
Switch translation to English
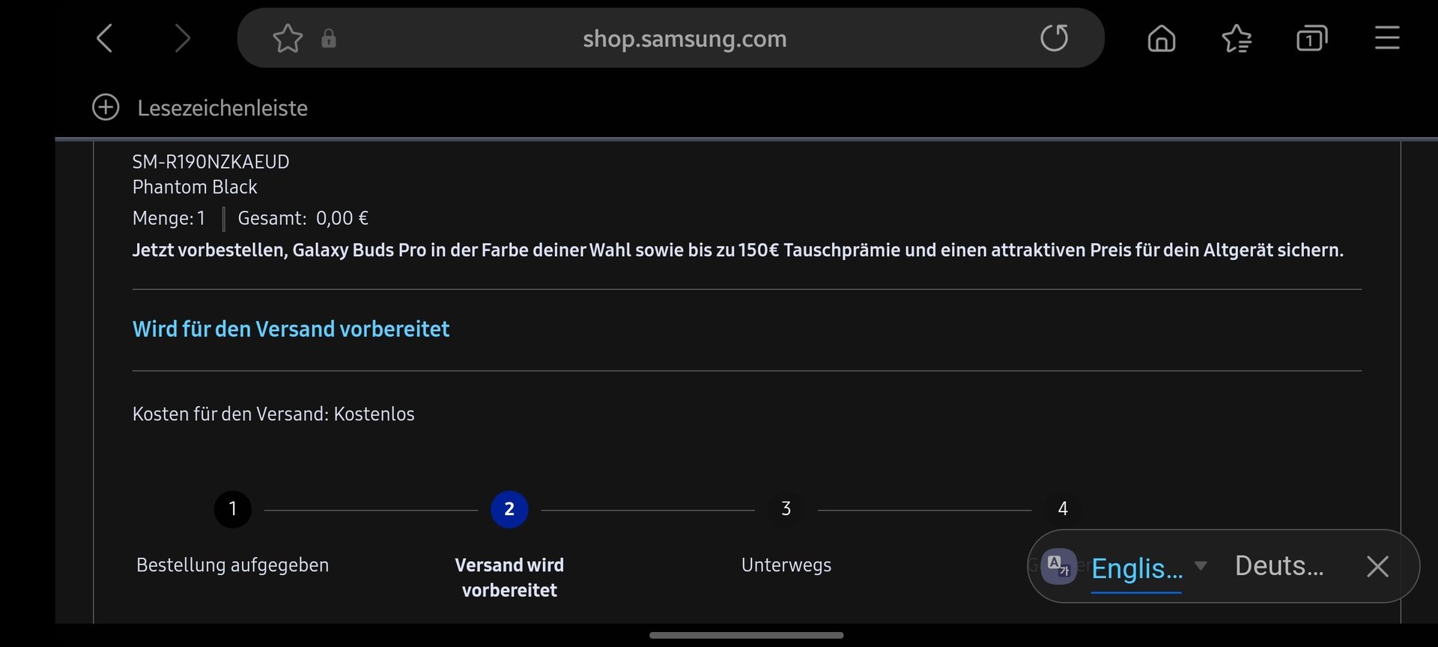point(1137,568)
